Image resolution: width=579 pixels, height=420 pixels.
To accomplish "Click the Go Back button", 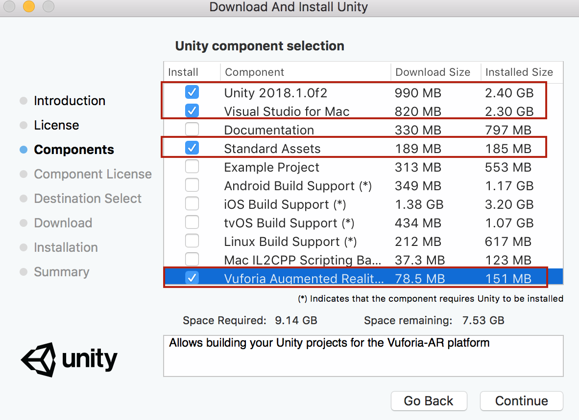I will point(429,401).
